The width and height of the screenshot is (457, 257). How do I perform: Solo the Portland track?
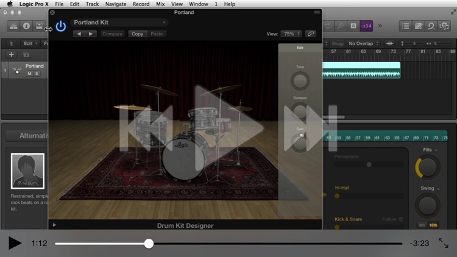[x=37, y=74]
